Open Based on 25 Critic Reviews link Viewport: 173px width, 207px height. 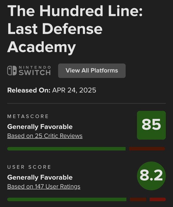[x=45, y=136]
